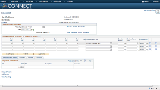
Task: Expand the Actions menu under employee name
Action: tap(4, 22)
